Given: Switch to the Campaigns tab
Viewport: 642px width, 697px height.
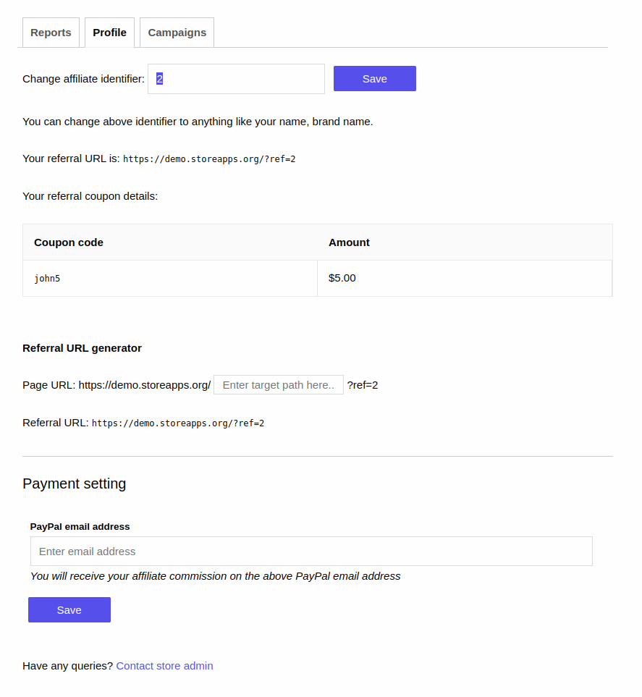Looking at the screenshot, I should 177,33.
